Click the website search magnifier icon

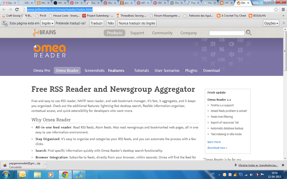249,33
